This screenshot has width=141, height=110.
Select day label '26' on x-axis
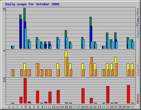coord(112,107)
